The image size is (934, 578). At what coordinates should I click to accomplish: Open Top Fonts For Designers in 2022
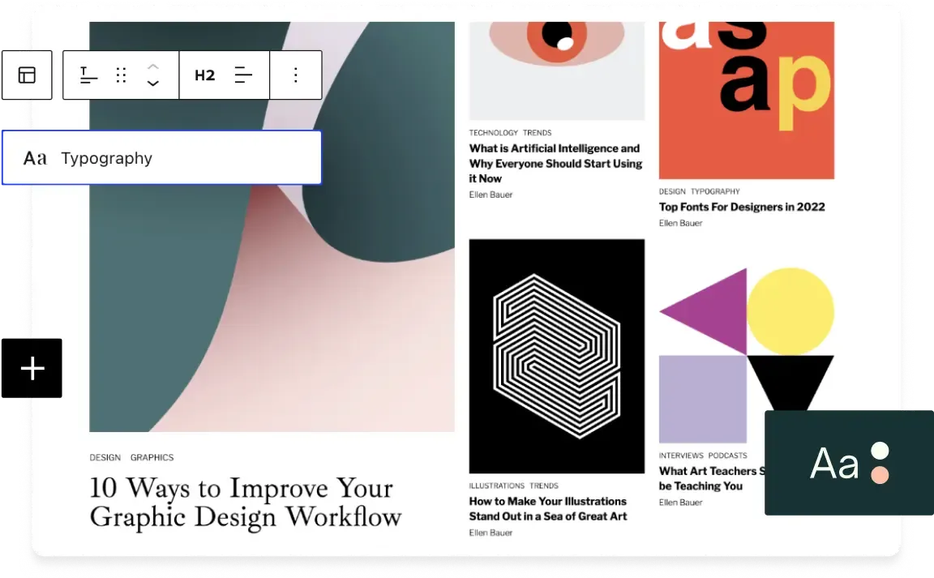741,207
